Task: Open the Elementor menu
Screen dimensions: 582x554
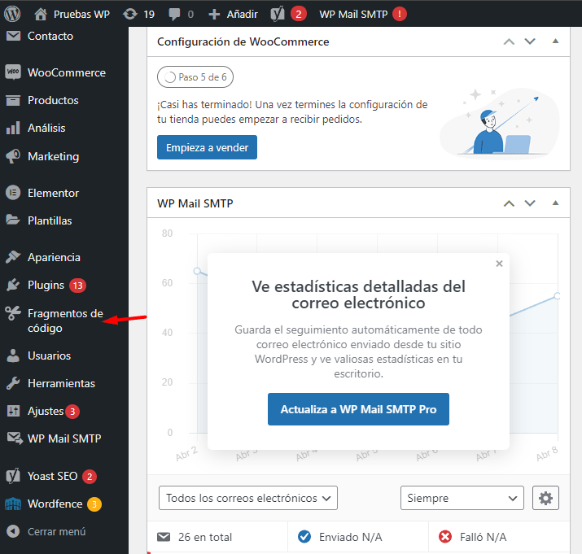Action: pos(53,193)
